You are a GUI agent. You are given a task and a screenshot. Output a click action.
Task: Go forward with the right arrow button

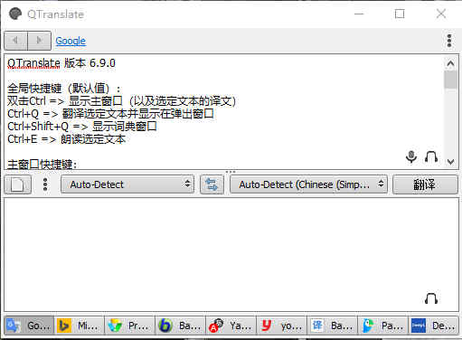[40, 40]
